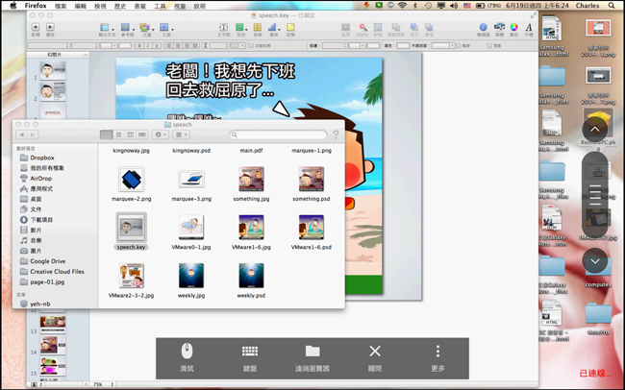Viewport: 625px width, 390px height.
Task: Open Finder arrange-by dropdown
Action: (x=181, y=135)
